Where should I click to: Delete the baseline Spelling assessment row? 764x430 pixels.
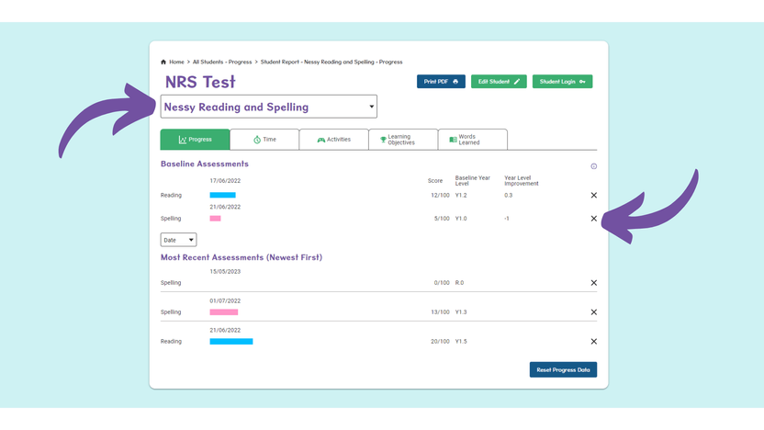[x=593, y=219]
